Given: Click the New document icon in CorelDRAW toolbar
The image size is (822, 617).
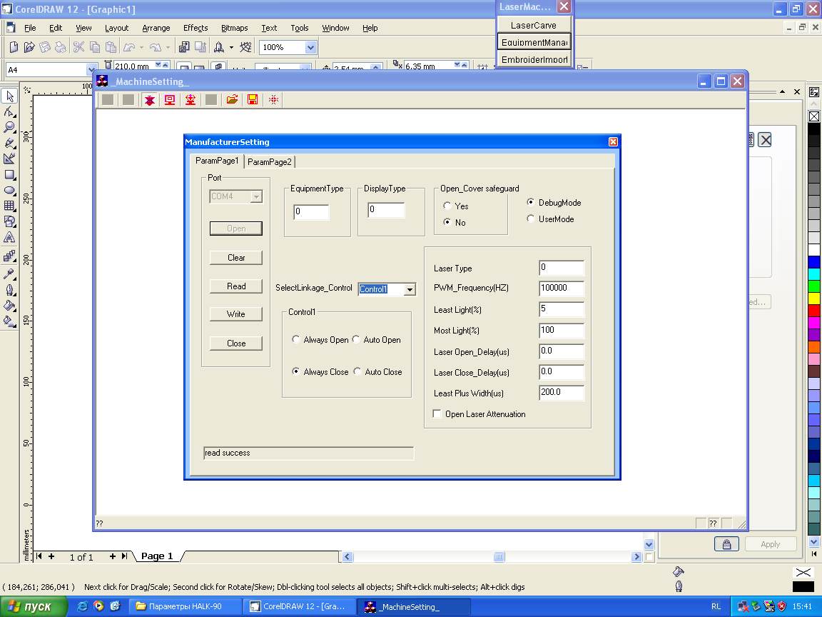Looking at the screenshot, I should pos(14,47).
